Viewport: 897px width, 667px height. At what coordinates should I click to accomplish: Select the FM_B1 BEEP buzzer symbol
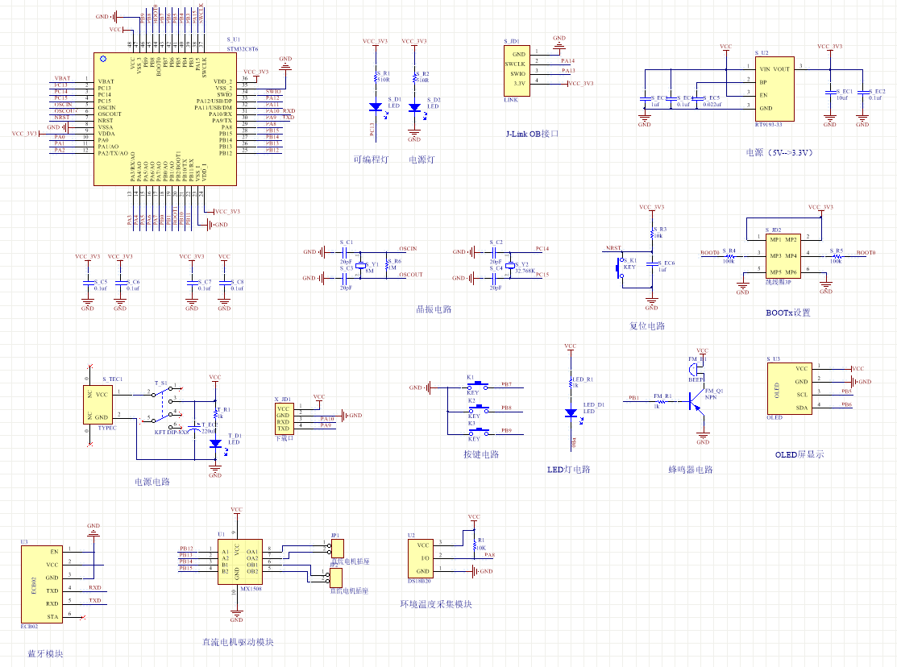point(695,368)
